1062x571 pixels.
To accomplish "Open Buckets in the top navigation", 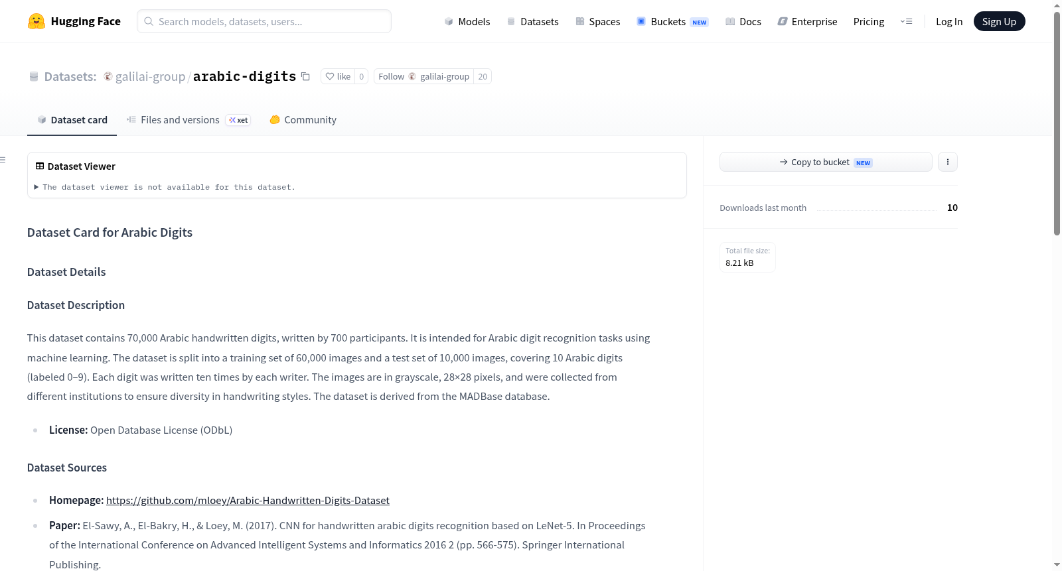I will 672,21.
